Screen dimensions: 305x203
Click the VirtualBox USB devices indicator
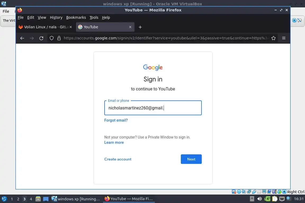point(254,192)
